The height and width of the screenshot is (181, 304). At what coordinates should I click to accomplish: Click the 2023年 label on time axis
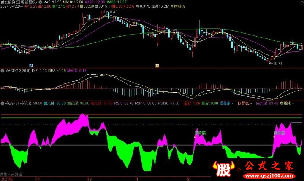(7, 178)
